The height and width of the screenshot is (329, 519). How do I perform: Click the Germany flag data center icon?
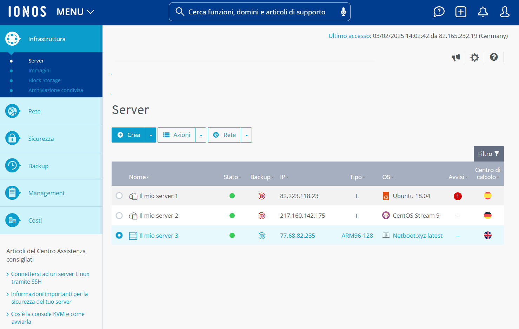(x=488, y=215)
